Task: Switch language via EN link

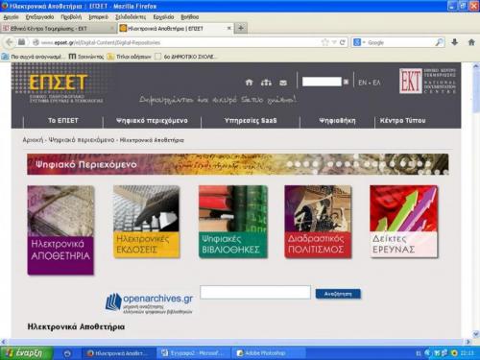Action: coord(362,83)
